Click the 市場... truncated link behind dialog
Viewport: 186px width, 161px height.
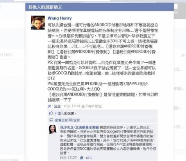click(x=179, y=89)
